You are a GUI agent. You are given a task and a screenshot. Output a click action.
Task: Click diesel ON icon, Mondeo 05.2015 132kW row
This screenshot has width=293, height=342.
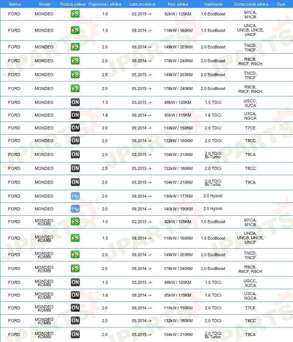pyautogui.click(x=75, y=168)
